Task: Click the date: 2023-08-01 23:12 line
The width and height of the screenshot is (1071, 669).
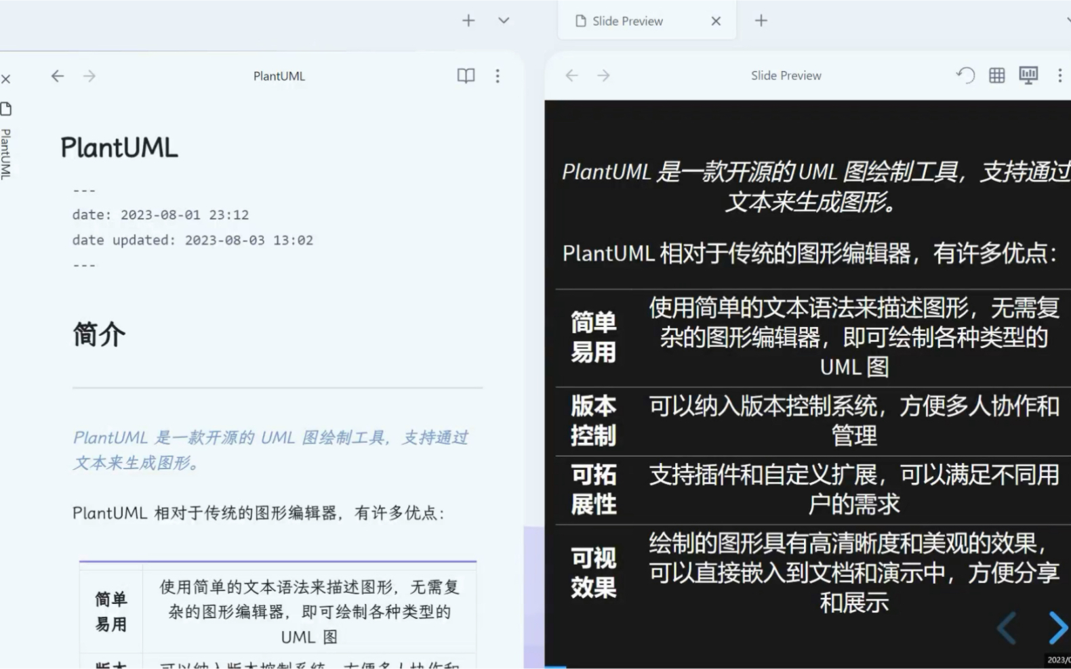Action: [161, 215]
